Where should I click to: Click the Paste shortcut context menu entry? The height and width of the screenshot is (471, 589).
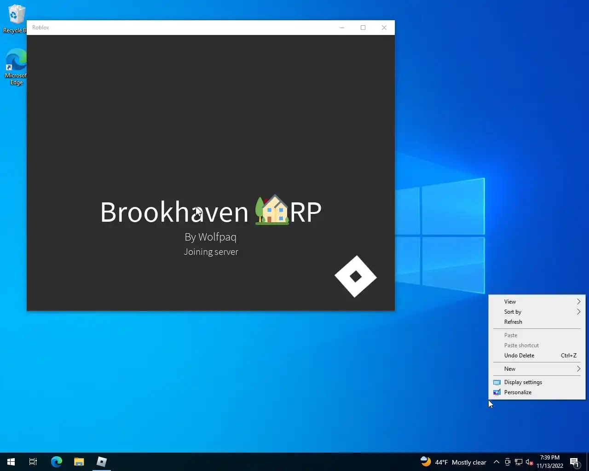point(537,345)
